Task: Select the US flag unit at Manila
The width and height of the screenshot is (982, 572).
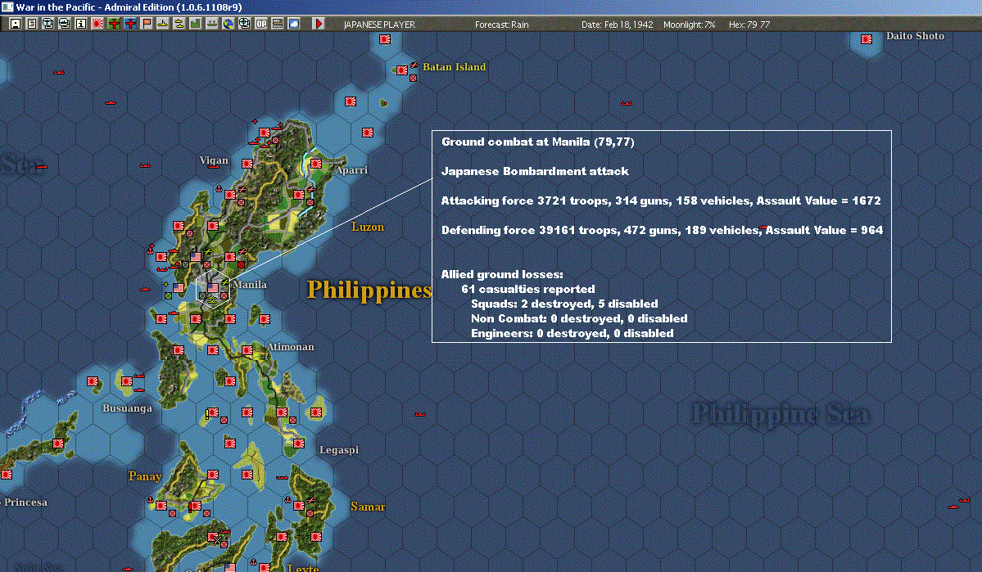Action: [213, 289]
